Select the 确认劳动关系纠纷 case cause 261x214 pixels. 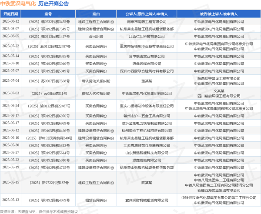[95, 80]
